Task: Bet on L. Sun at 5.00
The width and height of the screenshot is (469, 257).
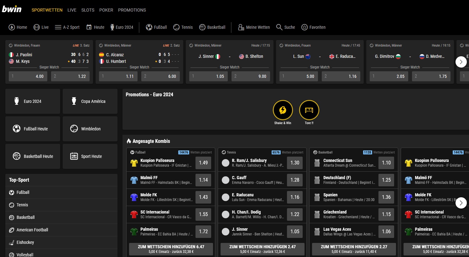Action: pos(299,76)
